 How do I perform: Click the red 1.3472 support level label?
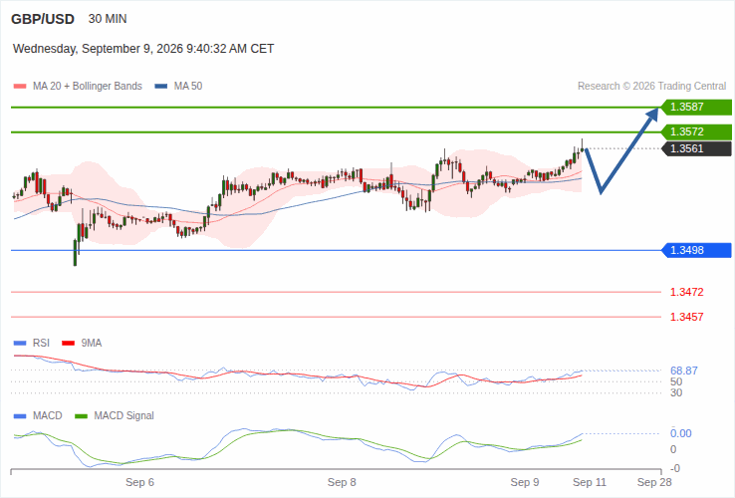point(687,292)
